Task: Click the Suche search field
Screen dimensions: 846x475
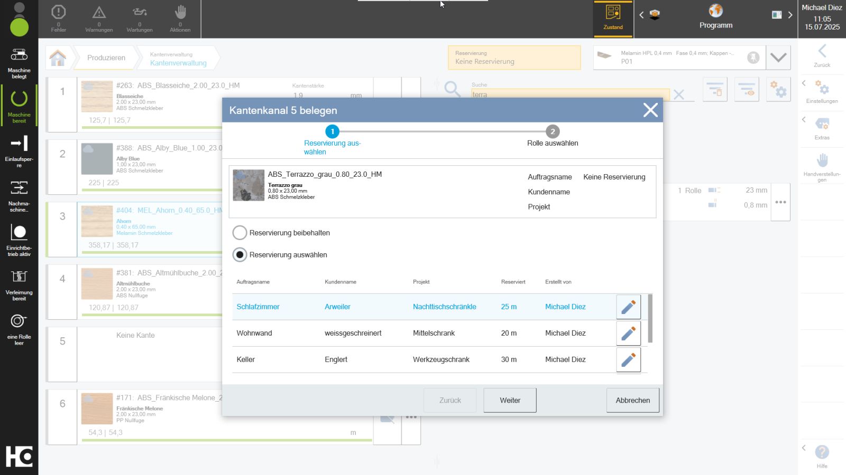Action: (570, 94)
